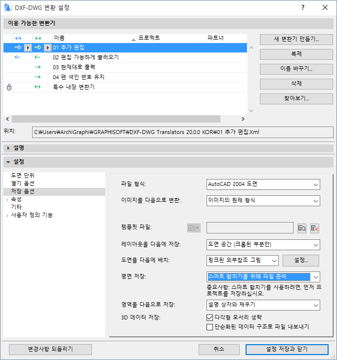Click the green import/export header arrow icon
This screenshot has height=360, width=337.
click(38, 38)
